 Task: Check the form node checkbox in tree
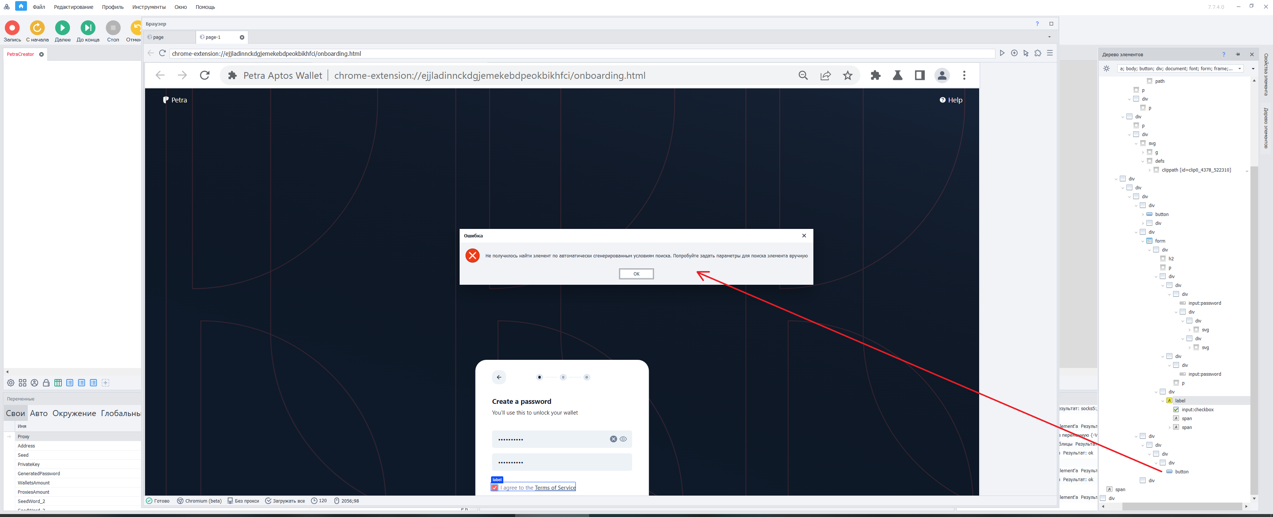coord(1149,241)
